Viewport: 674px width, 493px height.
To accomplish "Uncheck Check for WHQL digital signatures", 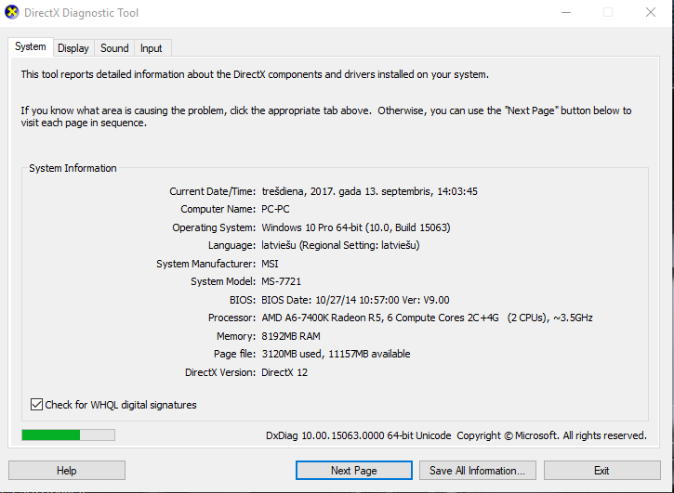I will click(36, 405).
